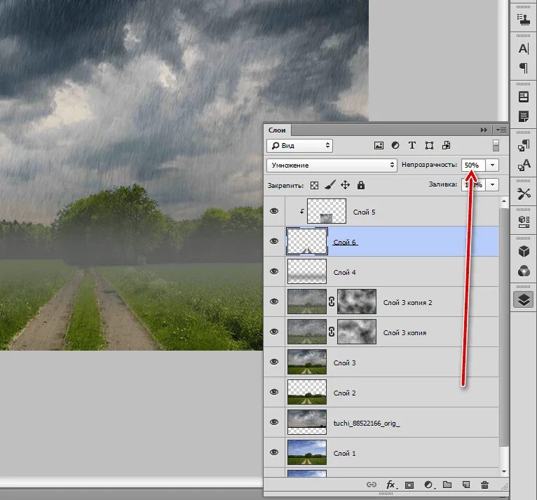Toggle the Layers panel dock icon
This screenshot has height=500, width=537.
coord(523,299)
